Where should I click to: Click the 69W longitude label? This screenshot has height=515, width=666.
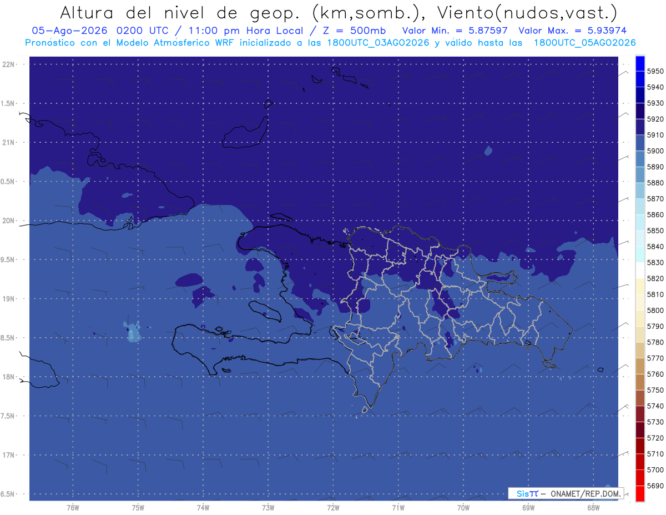coord(528,508)
